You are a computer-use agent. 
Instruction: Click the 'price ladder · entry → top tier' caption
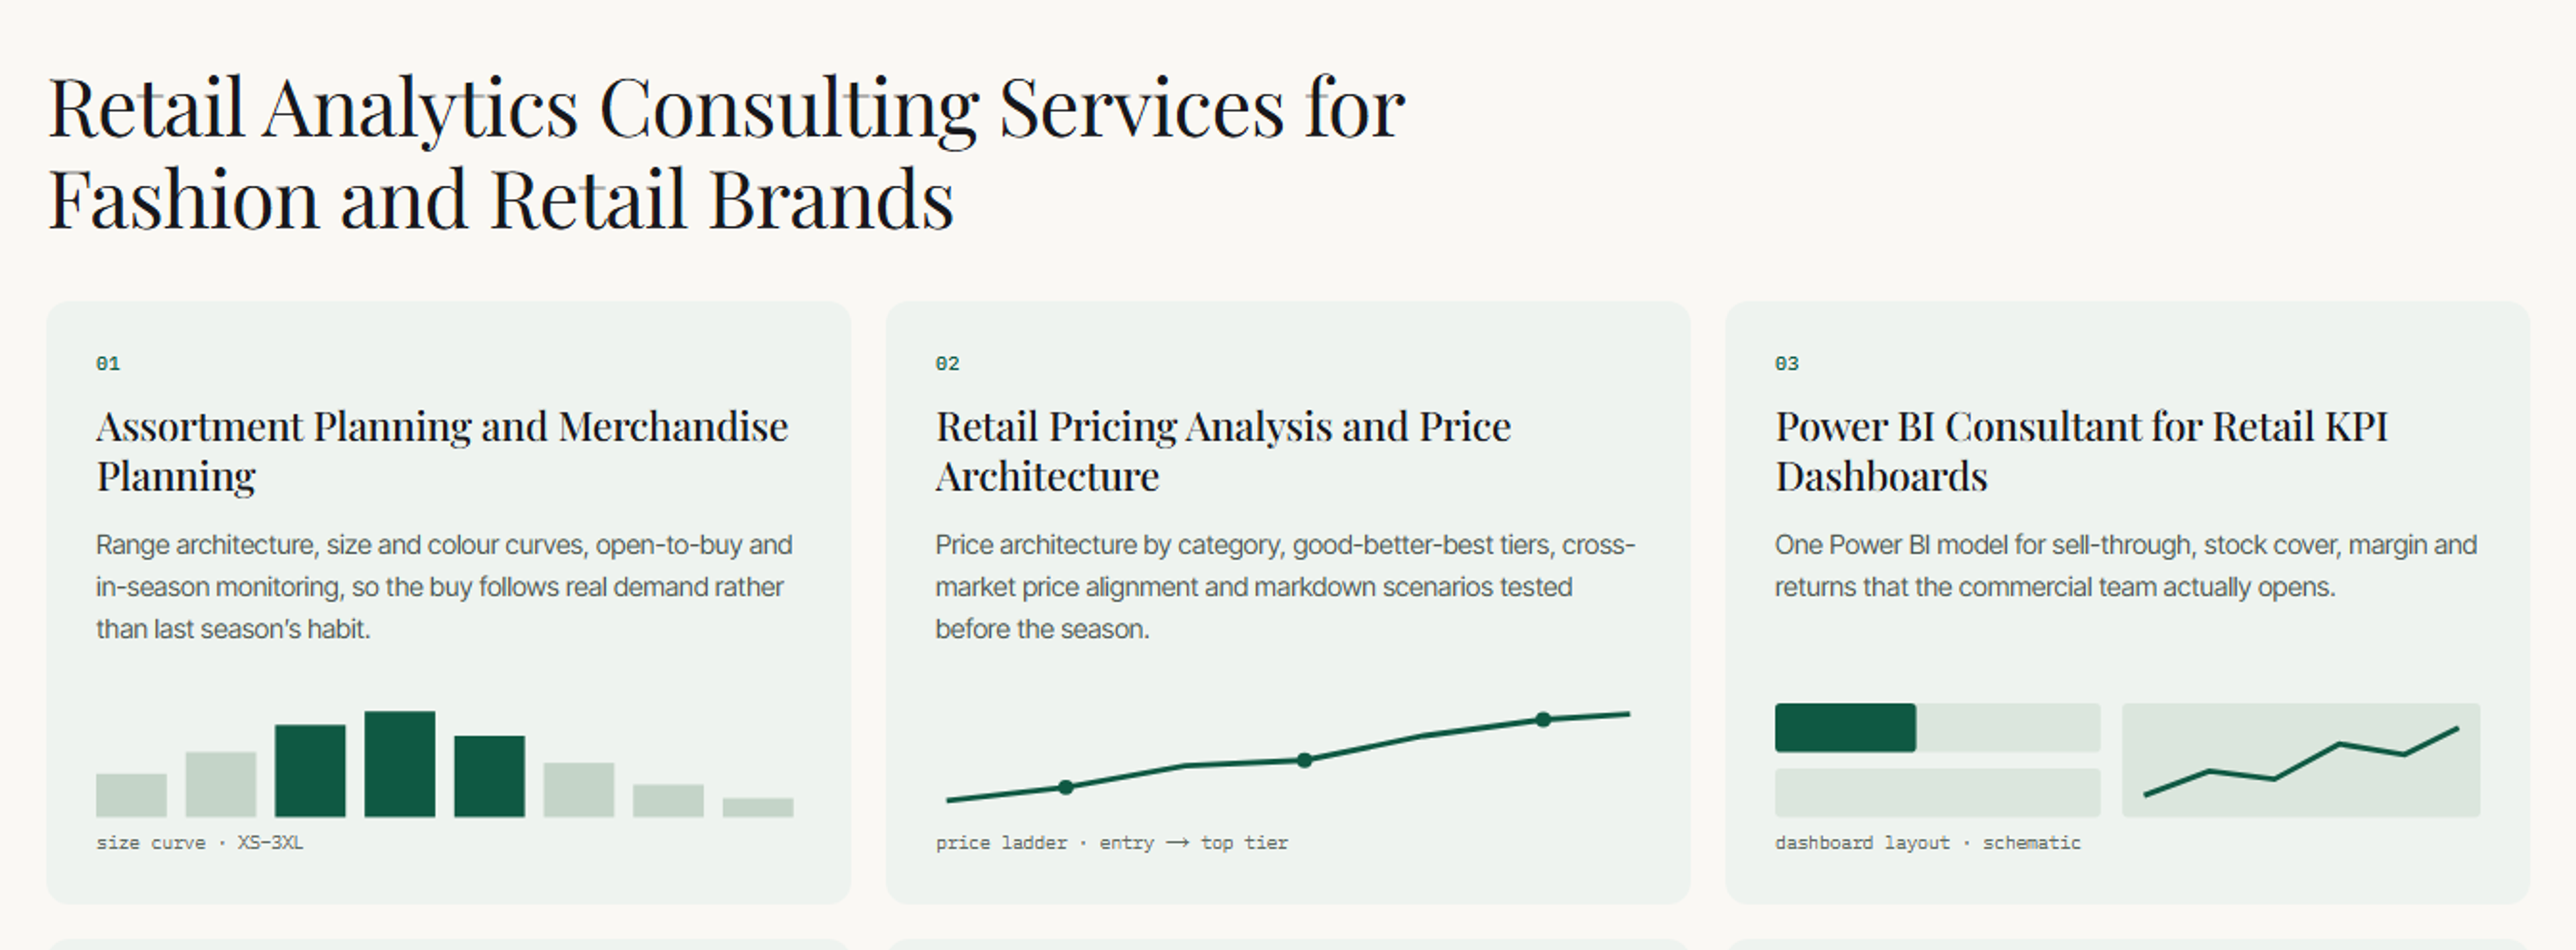(1112, 843)
